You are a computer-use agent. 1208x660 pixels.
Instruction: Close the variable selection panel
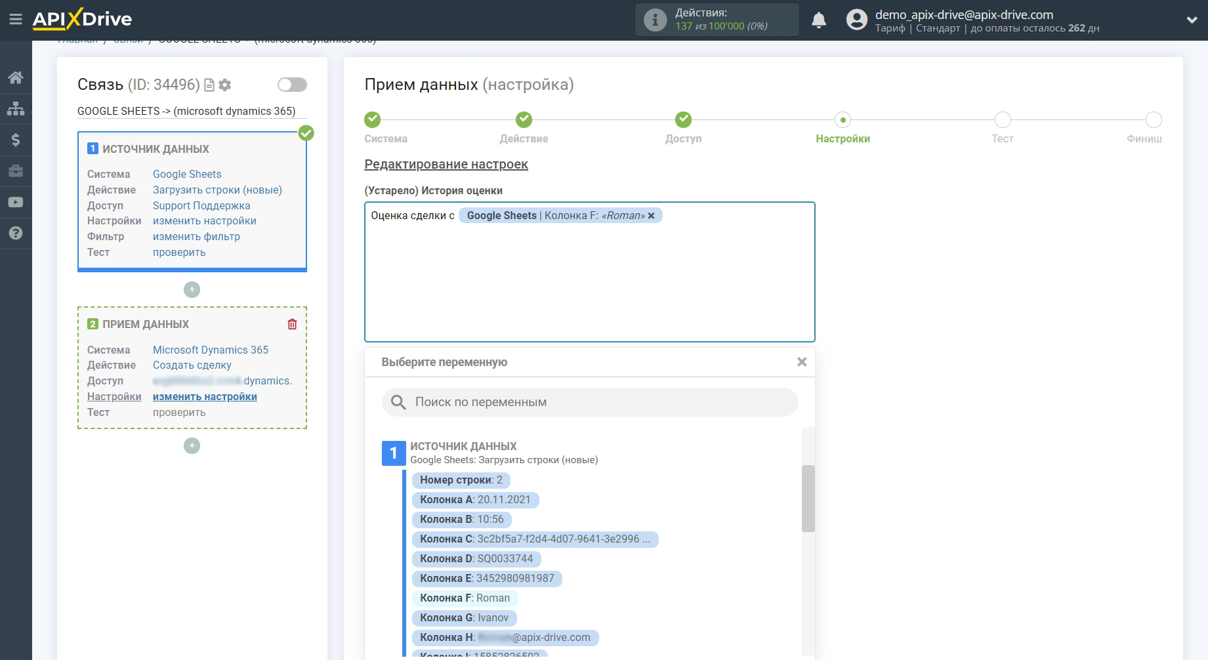click(802, 362)
